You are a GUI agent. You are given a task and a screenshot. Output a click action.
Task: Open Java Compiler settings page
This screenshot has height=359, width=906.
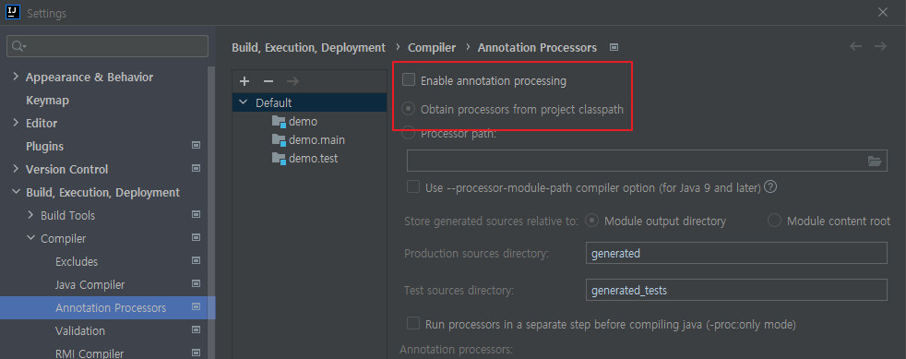[89, 285]
